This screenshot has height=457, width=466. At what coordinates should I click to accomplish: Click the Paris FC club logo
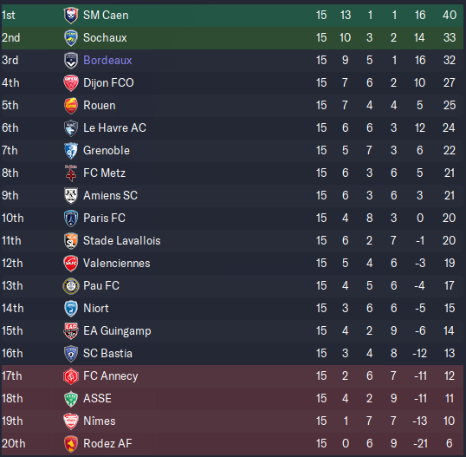pos(71,219)
